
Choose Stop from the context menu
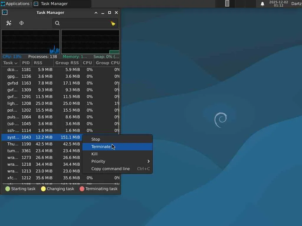[x=117, y=139]
